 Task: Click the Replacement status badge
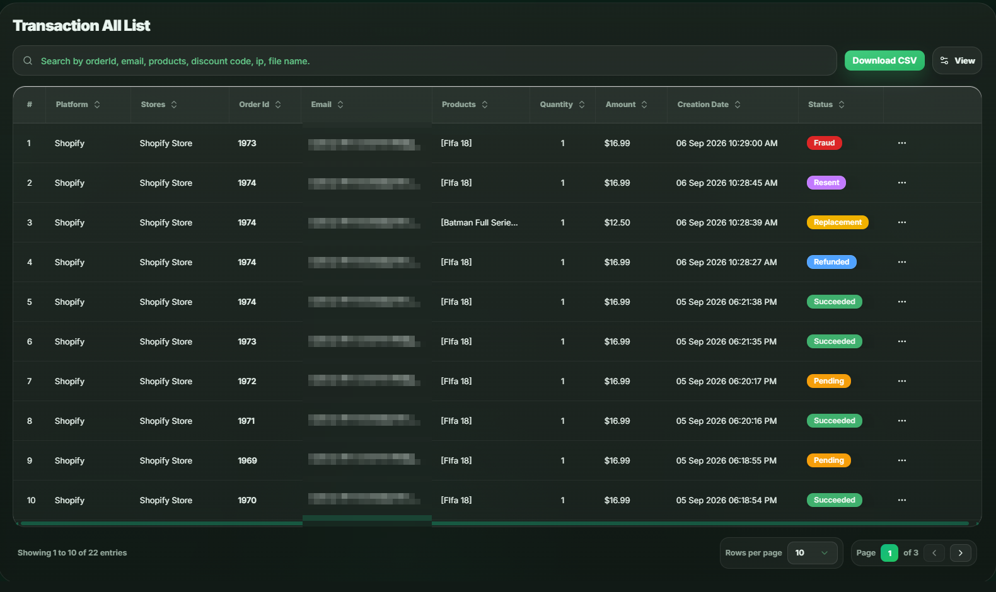[x=838, y=222]
